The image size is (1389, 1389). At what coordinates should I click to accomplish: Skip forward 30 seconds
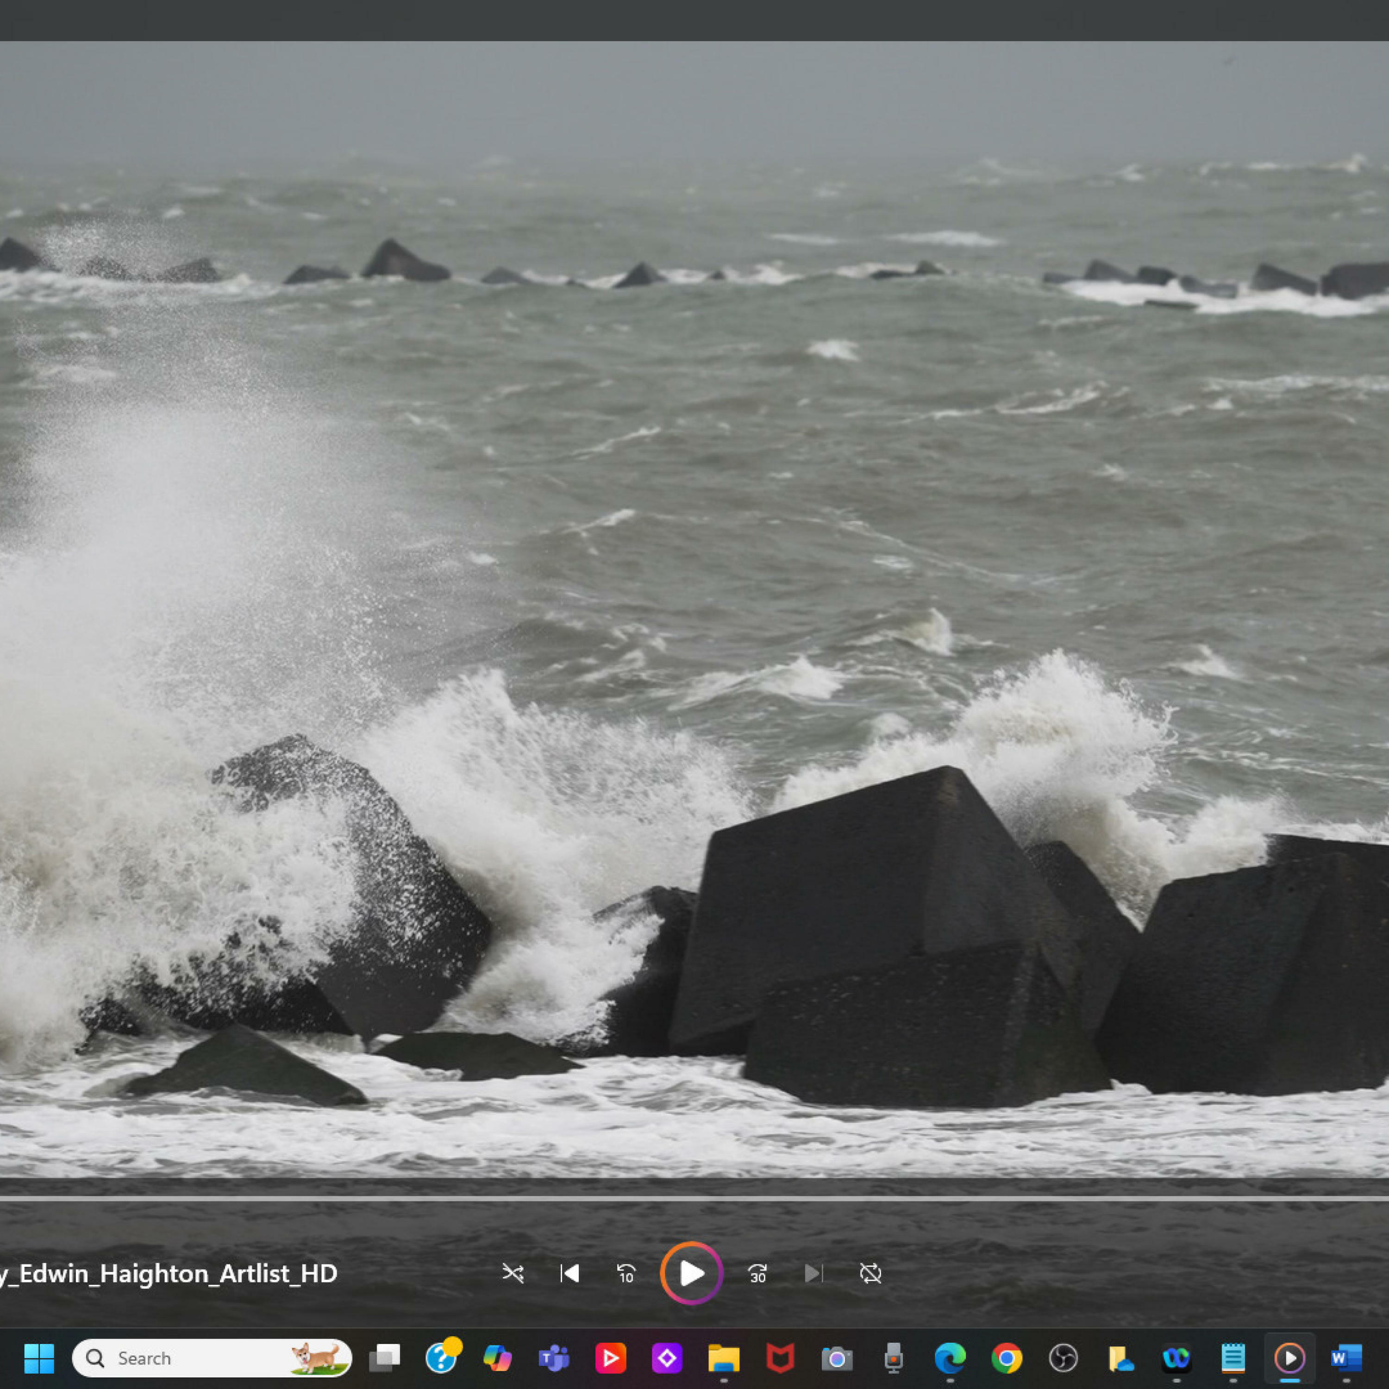tap(757, 1274)
